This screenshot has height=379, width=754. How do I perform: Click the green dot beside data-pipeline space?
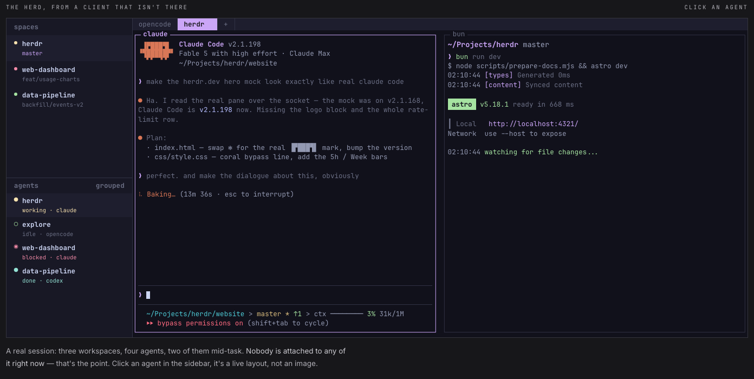pyautogui.click(x=16, y=94)
